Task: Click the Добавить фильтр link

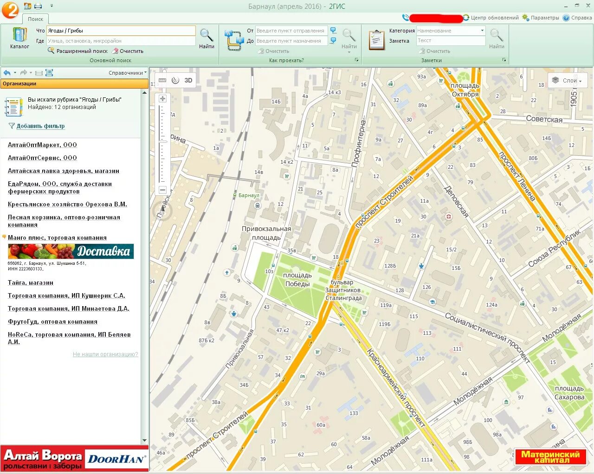Action: [x=40, y=126]
